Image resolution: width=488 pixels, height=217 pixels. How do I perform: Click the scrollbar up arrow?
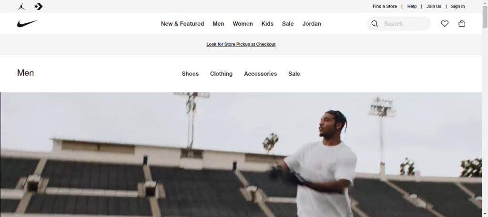(x=485, y=2)
